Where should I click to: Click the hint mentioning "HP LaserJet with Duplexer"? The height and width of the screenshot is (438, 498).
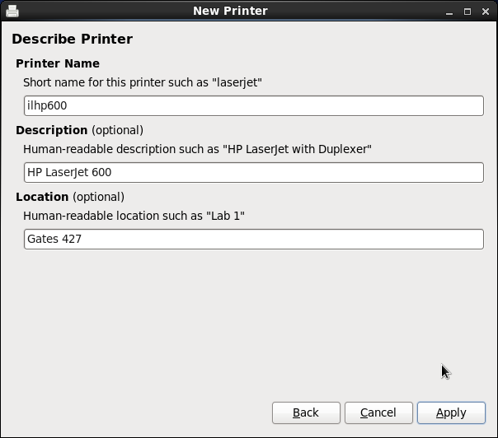point(198,149)
